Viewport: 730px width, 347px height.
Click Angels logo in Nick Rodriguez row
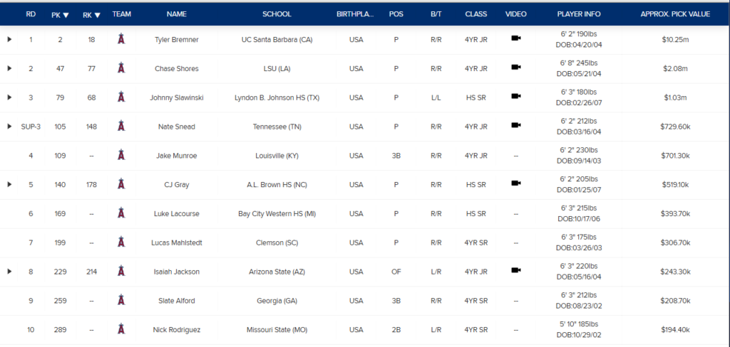click(x=121, y=329)
